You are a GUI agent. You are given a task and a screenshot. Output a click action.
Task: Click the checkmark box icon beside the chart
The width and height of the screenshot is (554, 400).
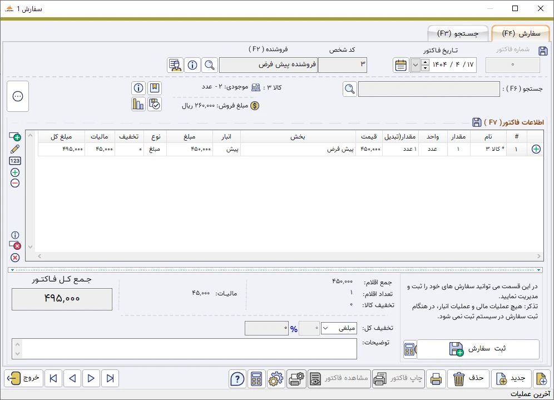[155, 104]
